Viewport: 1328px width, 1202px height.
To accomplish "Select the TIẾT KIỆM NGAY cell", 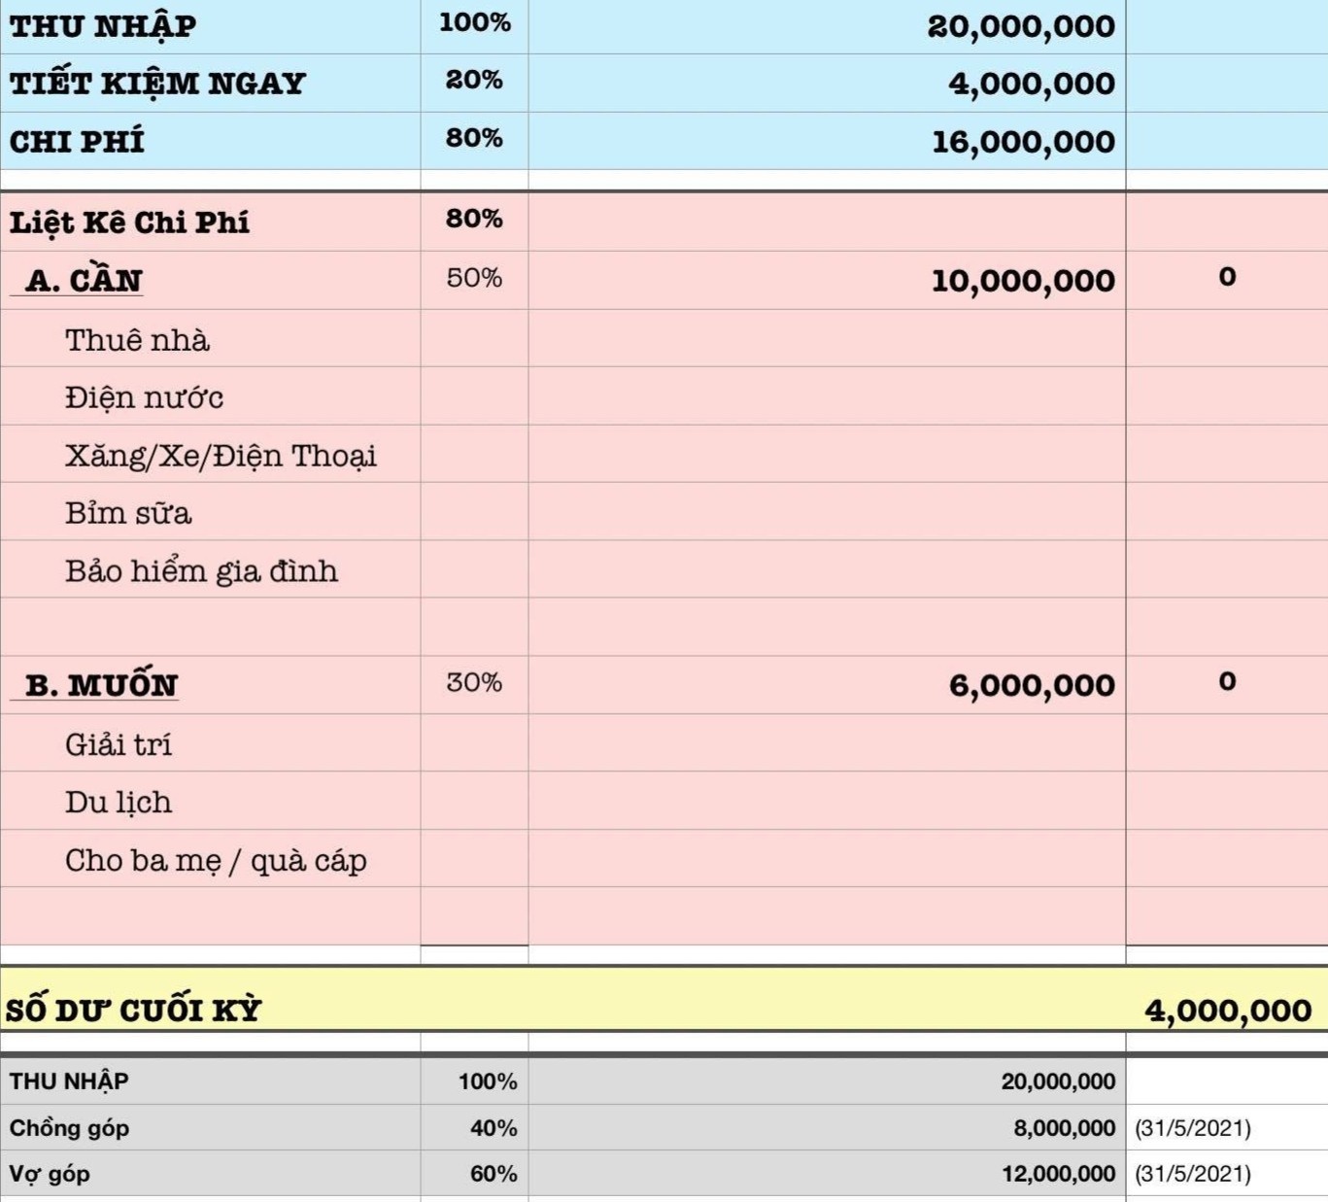I will (x=157, y=84).
